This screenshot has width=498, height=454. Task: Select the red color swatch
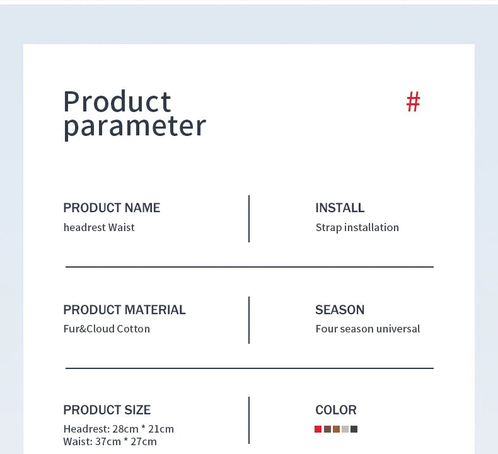[x=318, y=429]
